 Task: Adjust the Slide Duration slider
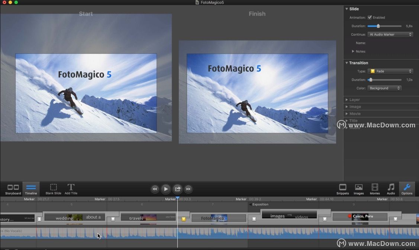point(378,26)
